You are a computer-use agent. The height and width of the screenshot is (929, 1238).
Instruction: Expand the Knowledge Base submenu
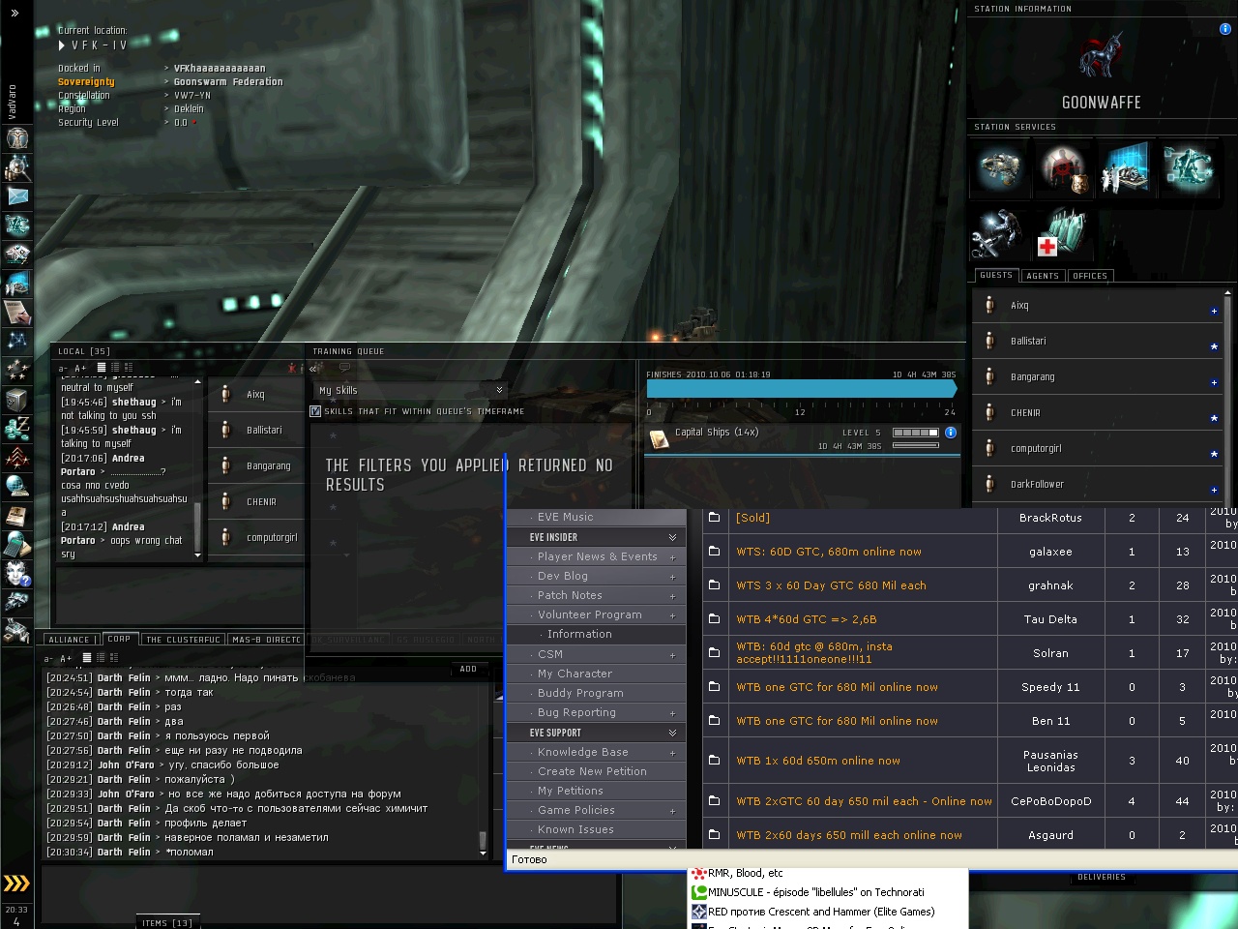(x=672, y=753)
